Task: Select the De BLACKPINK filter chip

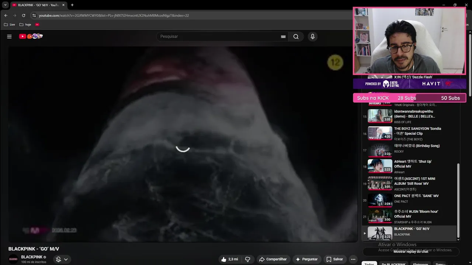Action: click(x=393, y=264)
